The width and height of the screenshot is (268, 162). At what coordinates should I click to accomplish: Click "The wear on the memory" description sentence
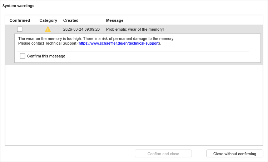point(96,39)
